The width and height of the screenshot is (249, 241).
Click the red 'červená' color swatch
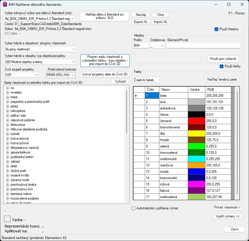pos(196,121)
